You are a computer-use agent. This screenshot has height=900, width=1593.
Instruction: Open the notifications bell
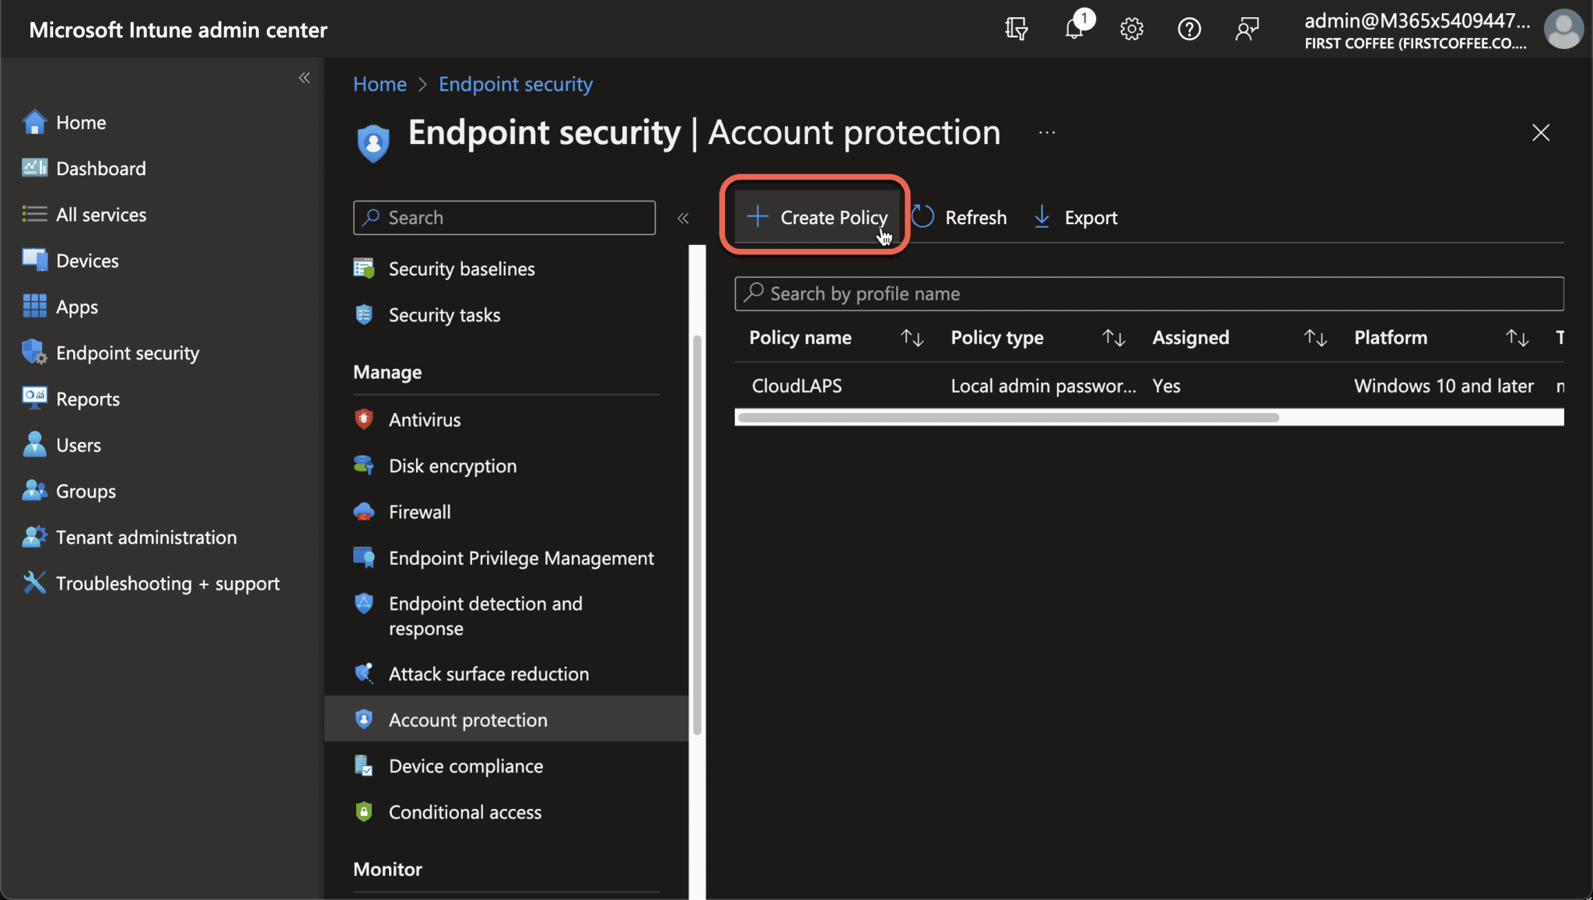click(x=1074, y=29)
